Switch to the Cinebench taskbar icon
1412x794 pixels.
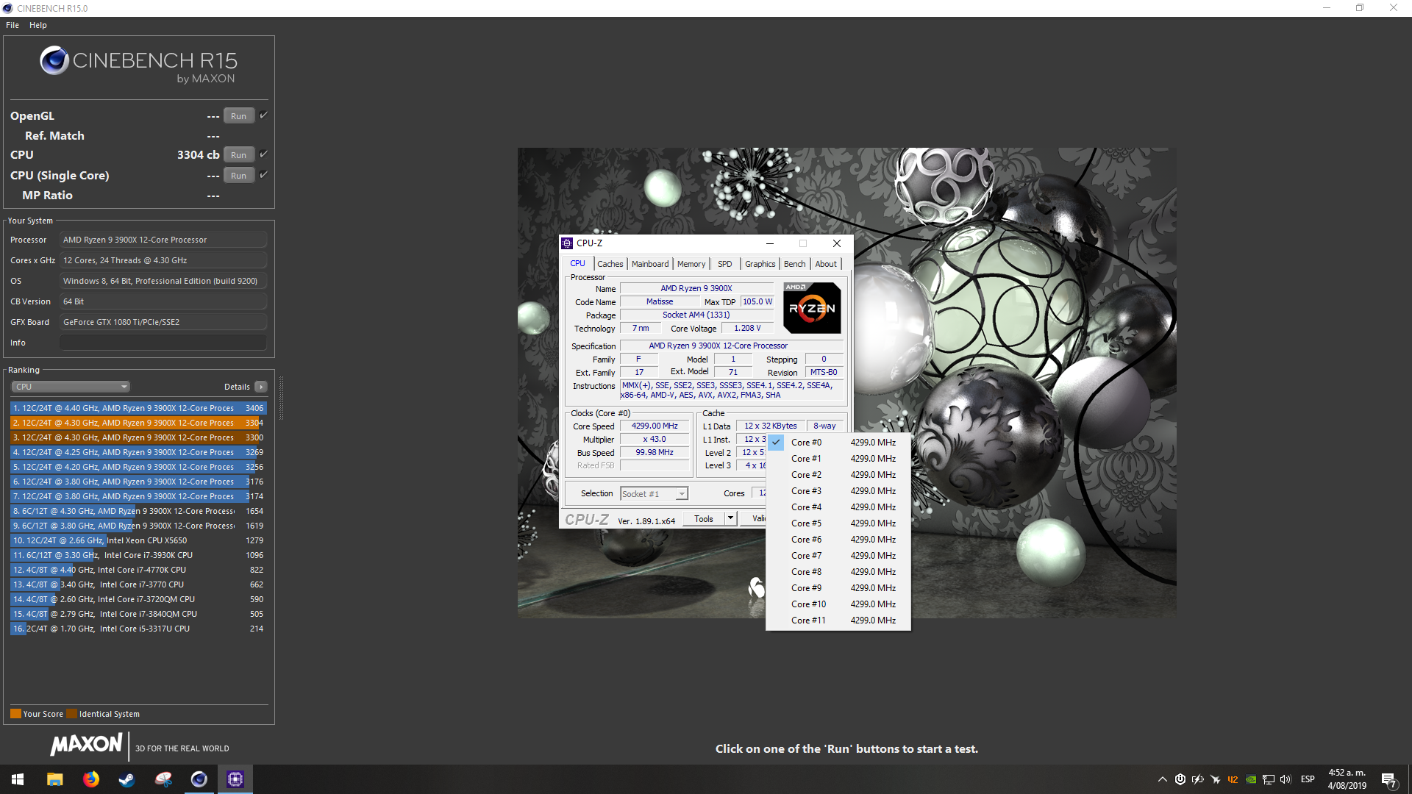click(x=199, y=779)
